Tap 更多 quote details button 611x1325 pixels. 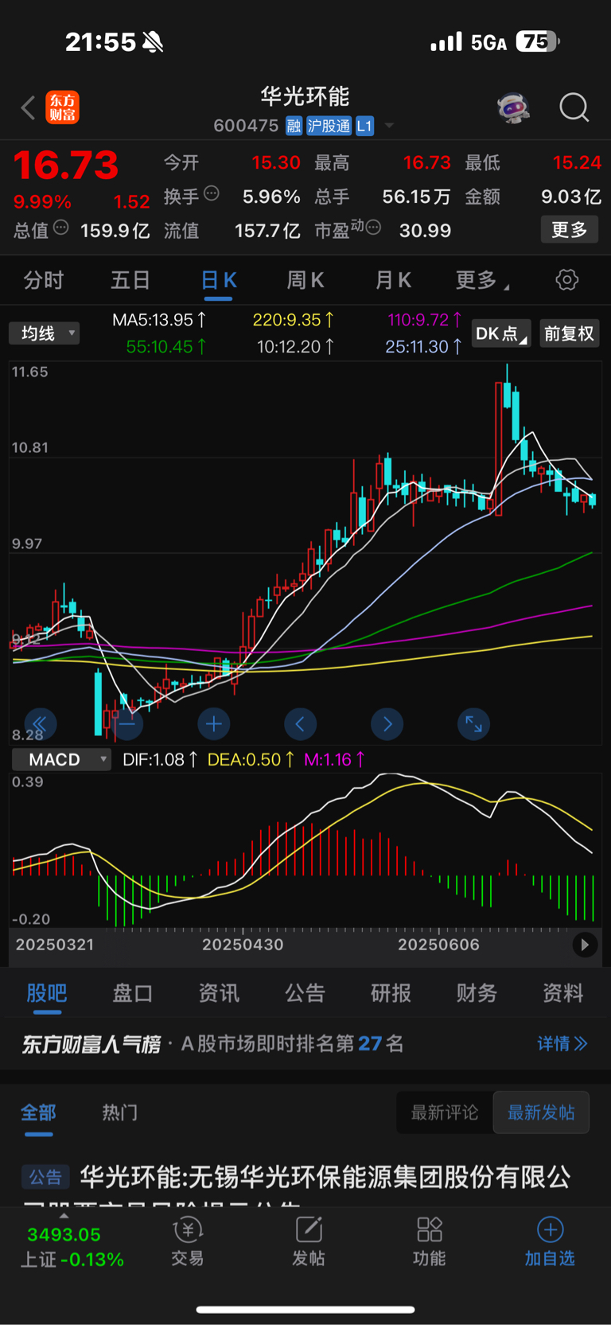(x=570, y=230)
